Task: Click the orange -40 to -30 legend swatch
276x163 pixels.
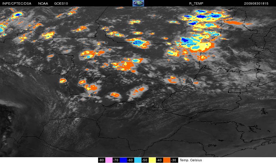Action: (x=167, y=160)
